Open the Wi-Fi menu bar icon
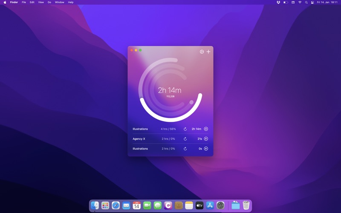Viewport: 341px width, 213px height. point(300,2)
